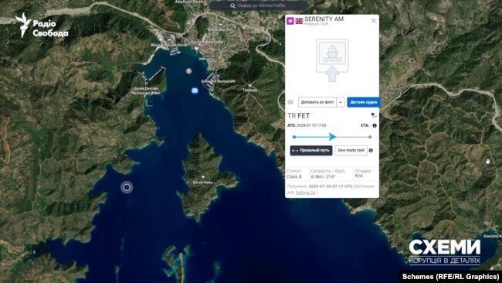Click the voyage progress arrow marker

[332, 137]
